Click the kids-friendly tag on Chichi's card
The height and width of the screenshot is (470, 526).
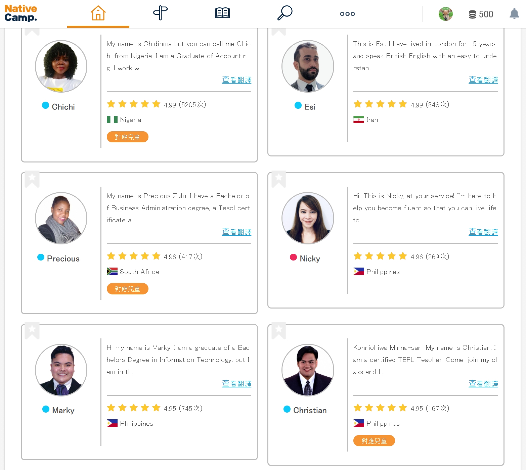tap(127, 137)
